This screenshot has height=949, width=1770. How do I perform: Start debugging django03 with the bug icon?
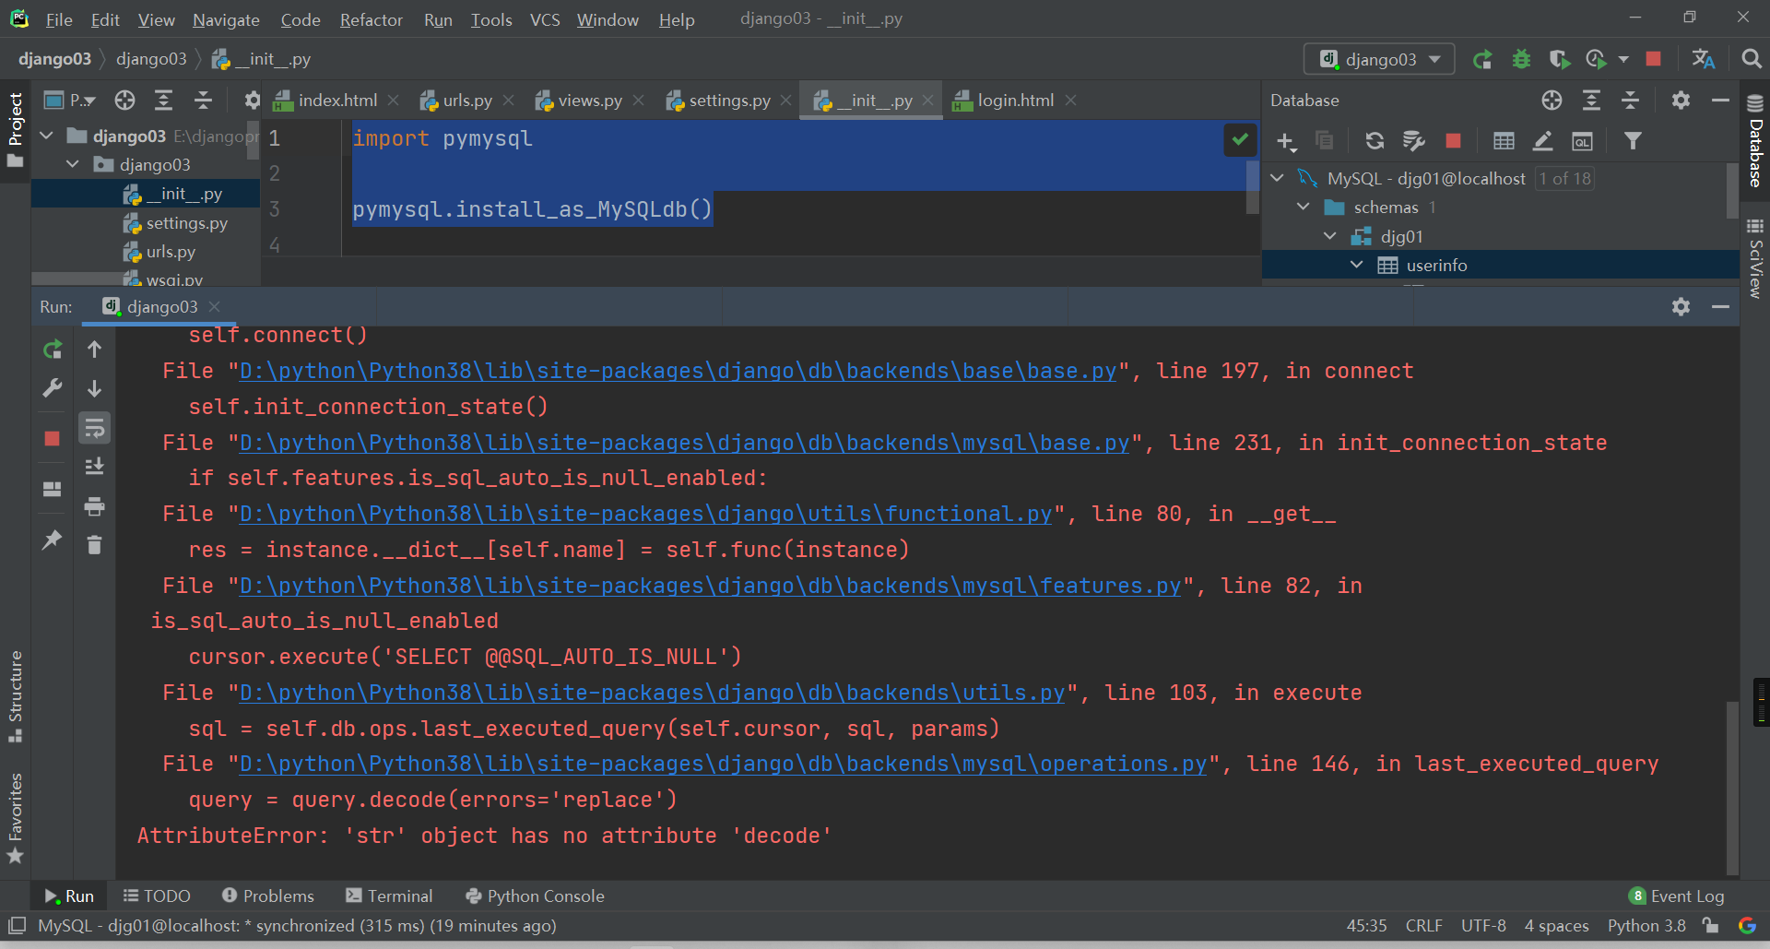(1521, 60)
